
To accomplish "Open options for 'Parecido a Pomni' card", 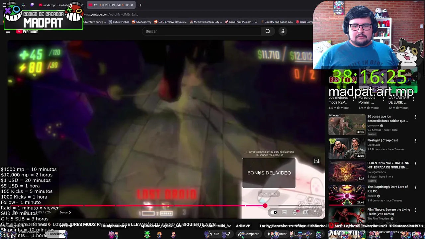I will (383, 99).
